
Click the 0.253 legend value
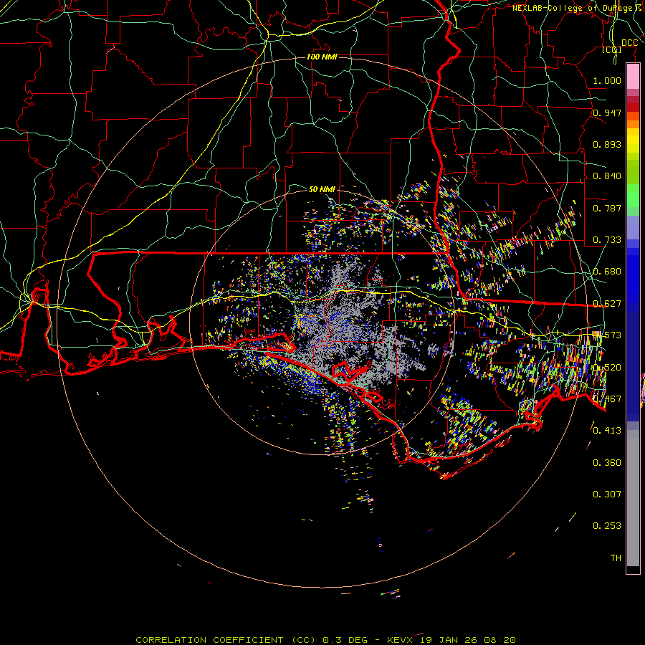pyautogui.click(x=607, y=526)
